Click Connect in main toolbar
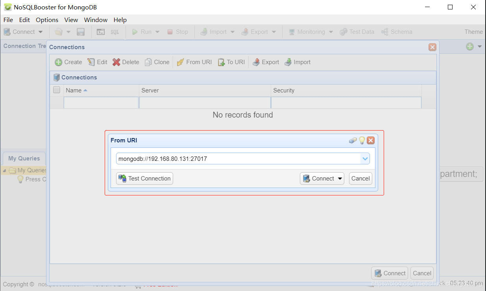This screenshot has width=486, height=291. (x=19, y=32)
